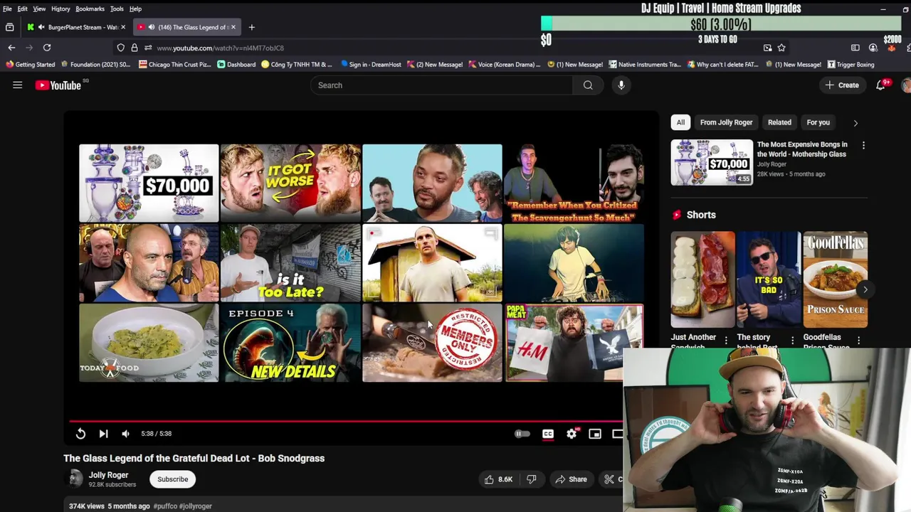Switch to BurgerPlanet Stream tab
The width and height of the screenshot is (911, 512).
click(x=75, y=27)
